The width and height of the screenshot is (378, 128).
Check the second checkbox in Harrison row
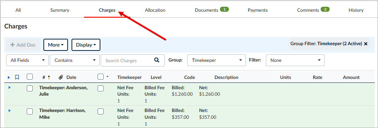click(x=100, y=111)
